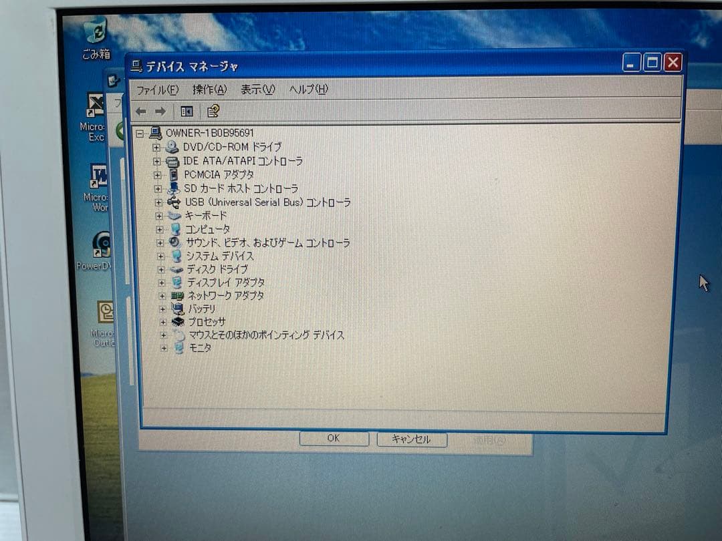Click the SD card host controller icon
This screenshot has height=541, width=722.
[174, 188]
